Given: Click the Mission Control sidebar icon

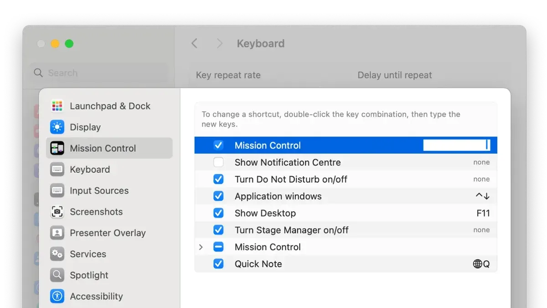Looking at the screenshot, I should [x=57, y=148].
